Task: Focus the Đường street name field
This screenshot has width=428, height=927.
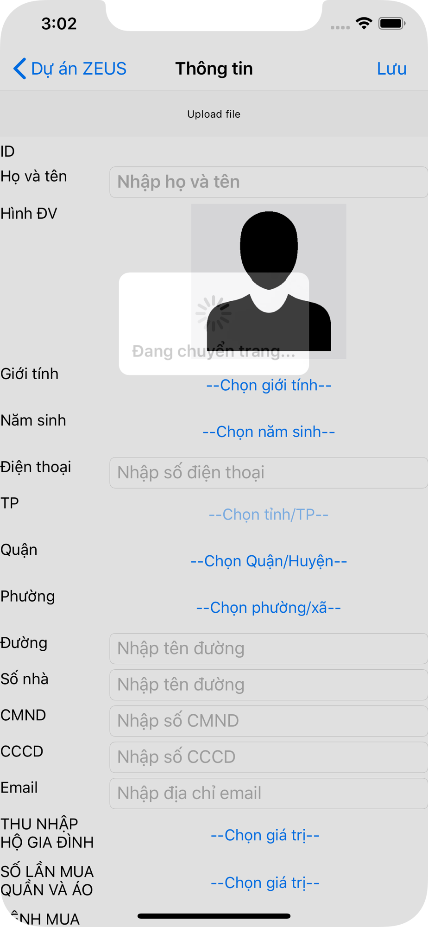Action: click(x=269, y=648)
